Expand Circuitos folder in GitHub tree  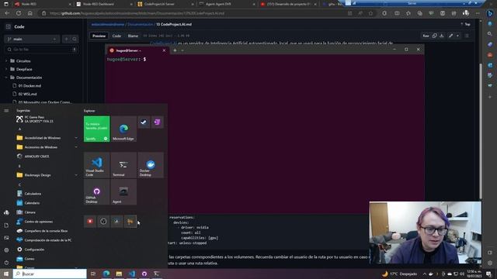[6, 60]
